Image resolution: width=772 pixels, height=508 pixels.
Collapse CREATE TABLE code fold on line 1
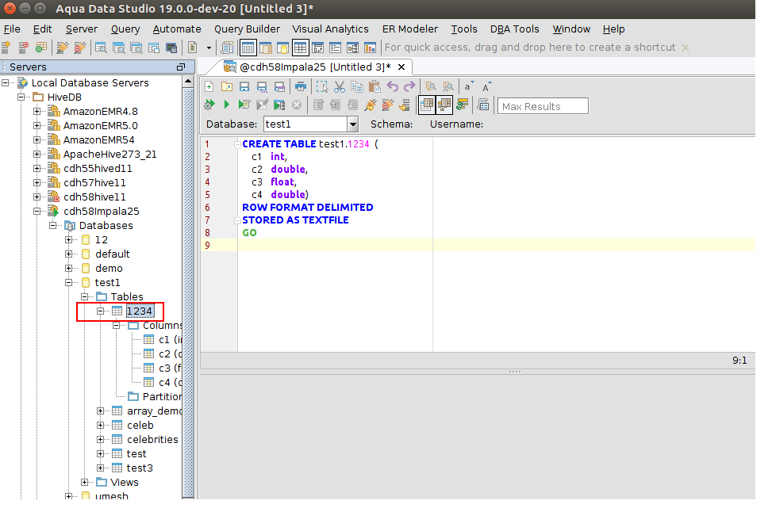tap(237, 144)
